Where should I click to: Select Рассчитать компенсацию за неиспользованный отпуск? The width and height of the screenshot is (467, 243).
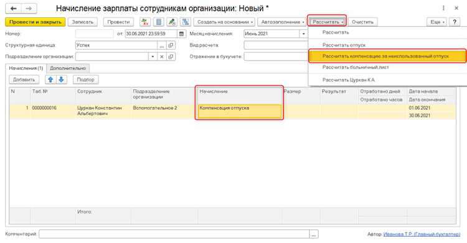387,56
